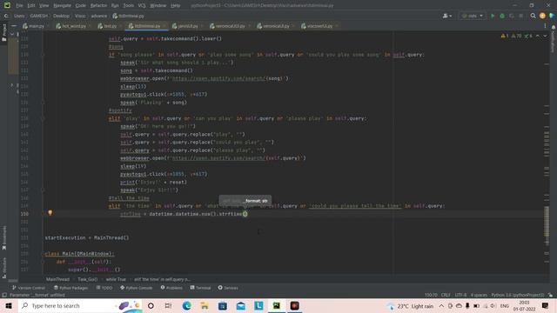557x313 pixels.
Task: Click GAMESH in navigation breadcrumb
Action: 38,16
